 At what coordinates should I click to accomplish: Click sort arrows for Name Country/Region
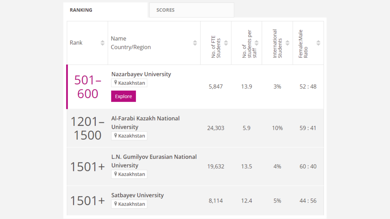click(195, 43)
